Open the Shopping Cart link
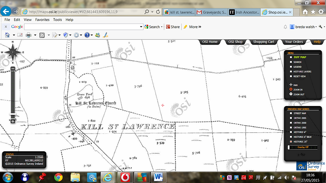The image size is (326, 183). pos(264,42)
